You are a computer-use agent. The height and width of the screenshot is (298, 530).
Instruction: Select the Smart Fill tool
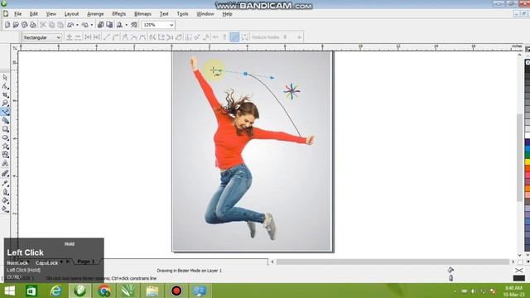tap(5, 120)
